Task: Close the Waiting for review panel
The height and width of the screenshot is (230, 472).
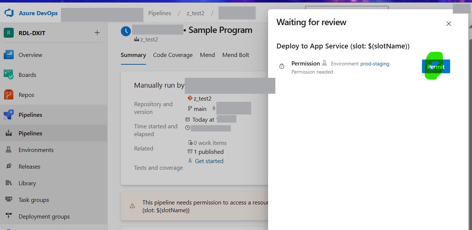Action: click(449, 24)
